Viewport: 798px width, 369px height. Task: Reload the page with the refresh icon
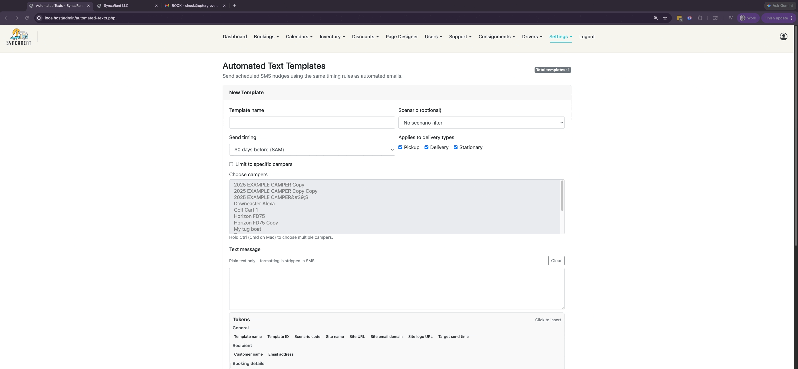27,18
